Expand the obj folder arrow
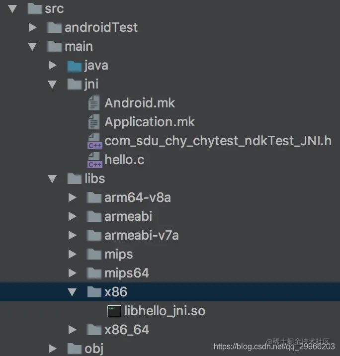 click(52, 349)
